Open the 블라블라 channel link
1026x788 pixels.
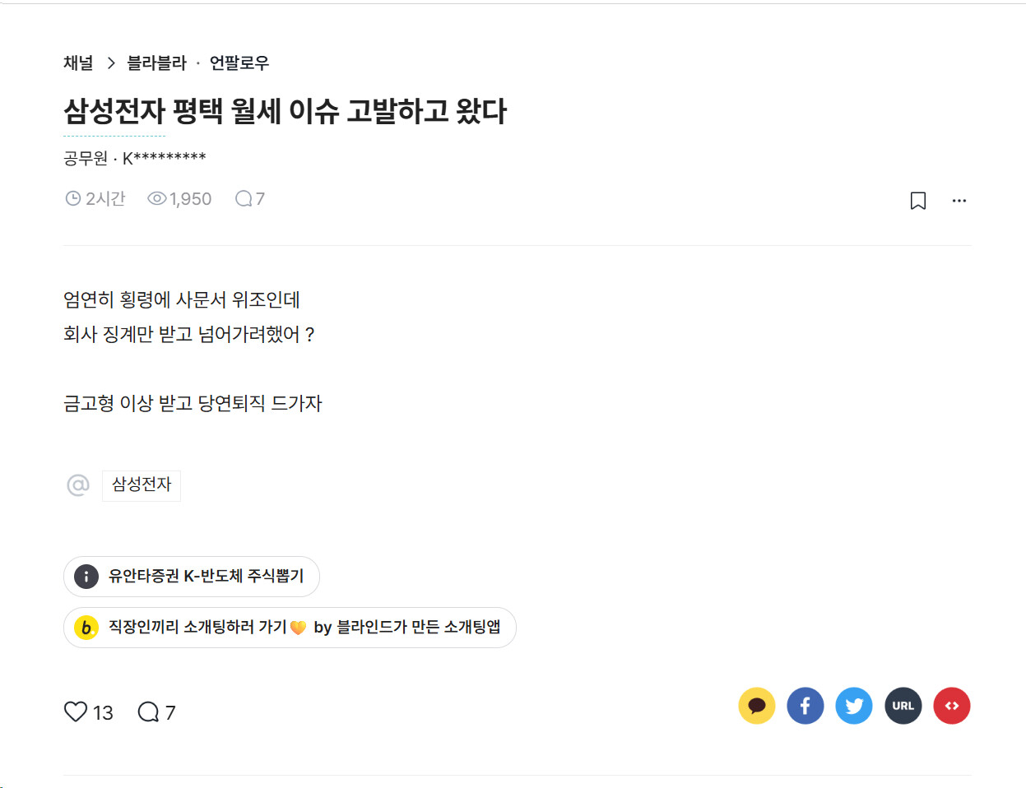click(x=156, y=63)
